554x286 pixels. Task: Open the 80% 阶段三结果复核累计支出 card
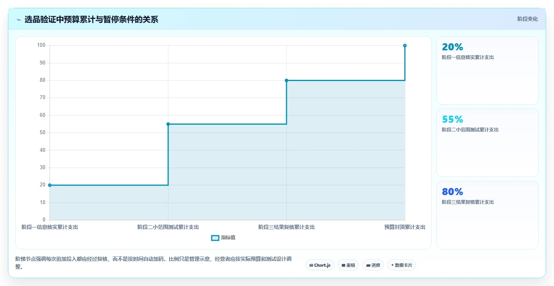487,215
